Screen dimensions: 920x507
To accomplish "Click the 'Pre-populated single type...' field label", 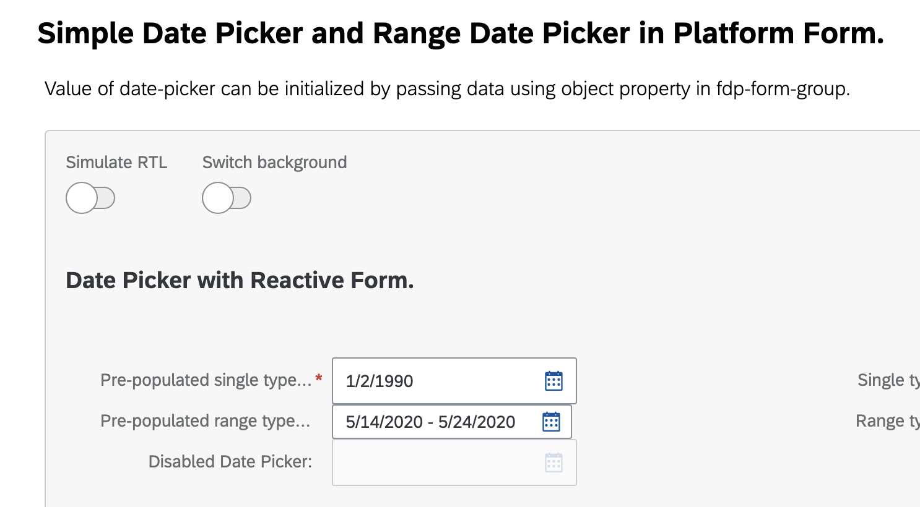I will [207, 380].
